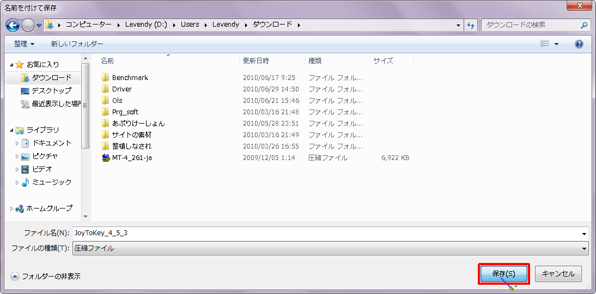
Task: Click the 圧縮ファイル type cell of MT-4_261-ja
Action: pos(327,158)
